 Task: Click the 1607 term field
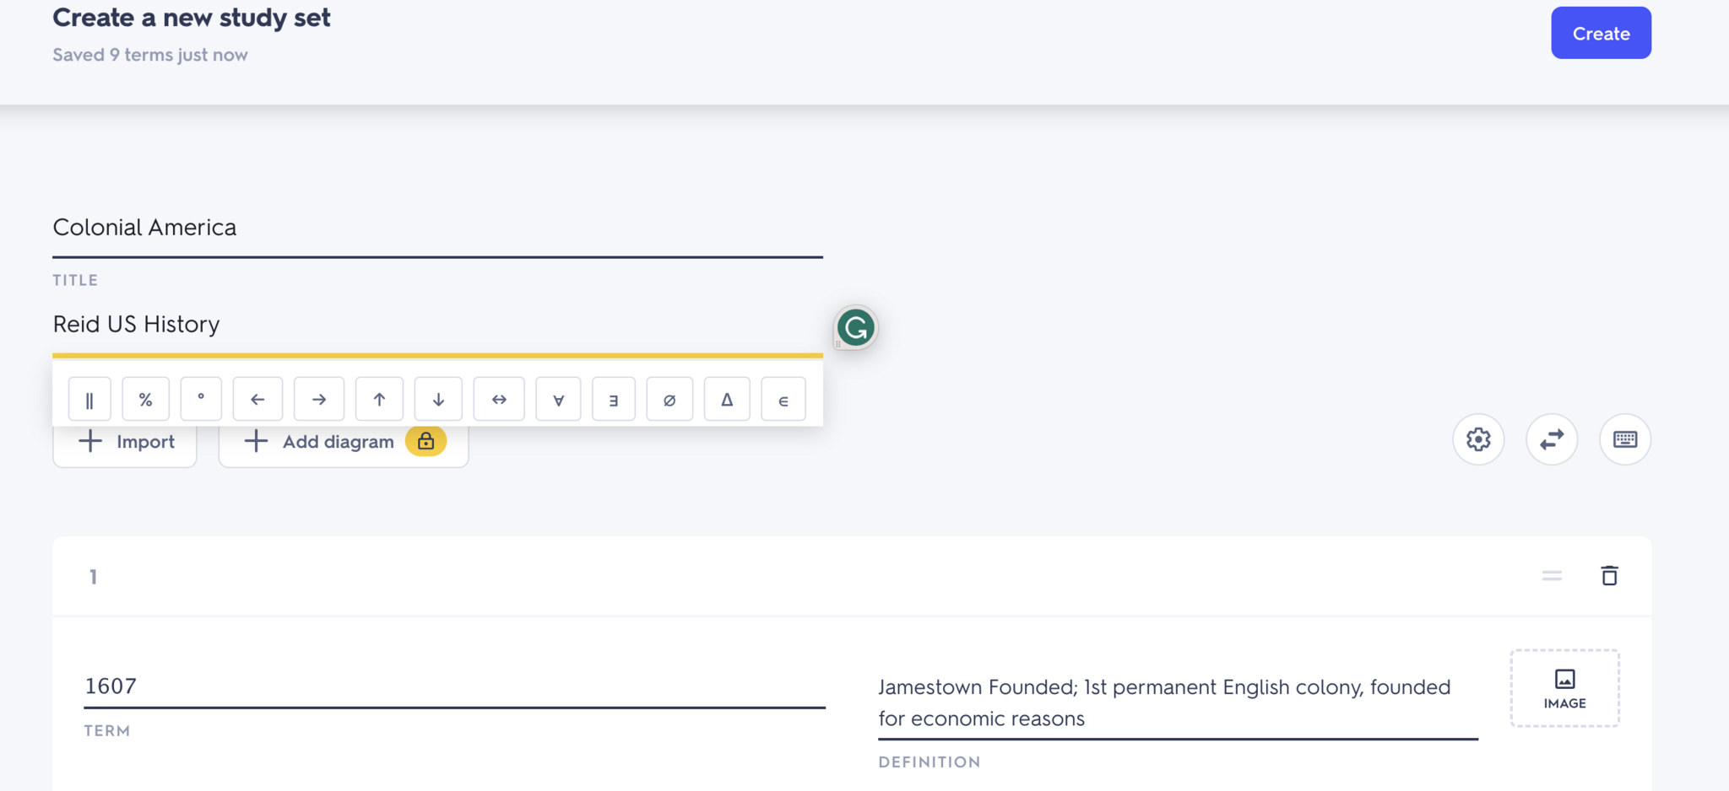[453, 686]
